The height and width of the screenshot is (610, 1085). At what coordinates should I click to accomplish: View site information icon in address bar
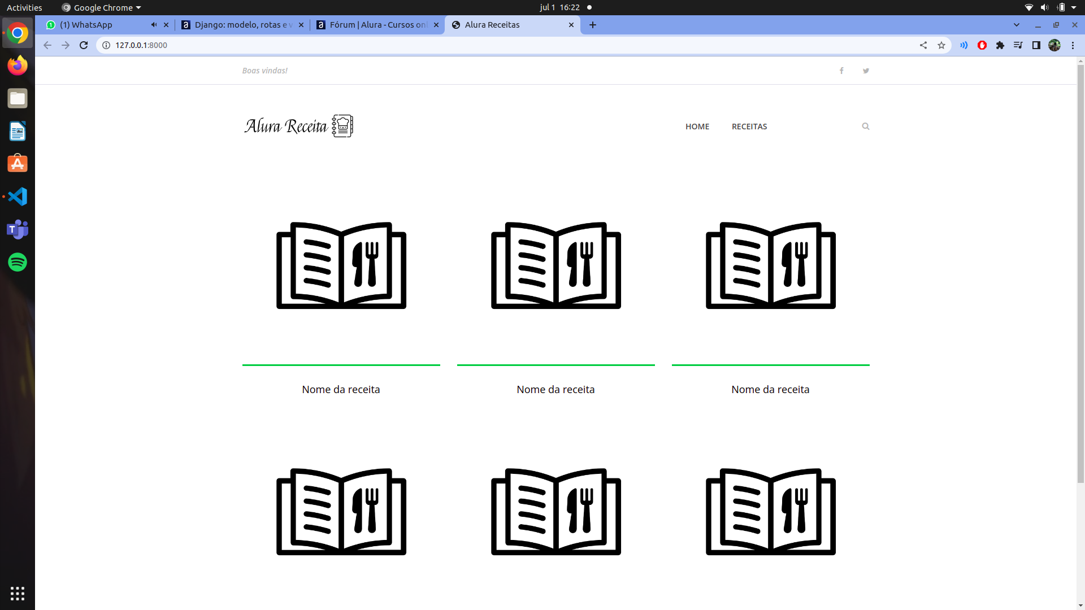(x=106, y=45)
